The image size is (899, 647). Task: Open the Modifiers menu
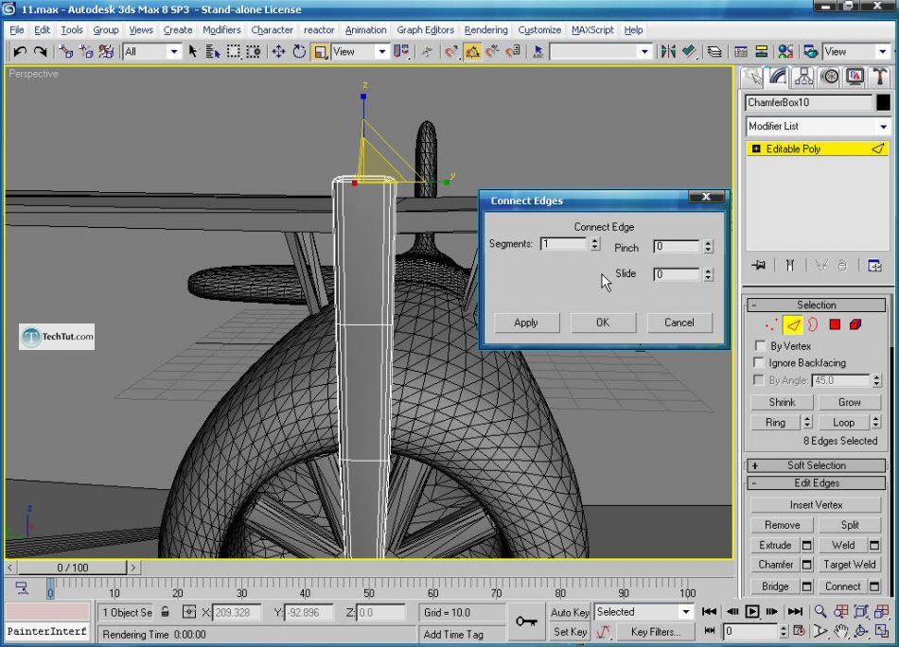221,30
